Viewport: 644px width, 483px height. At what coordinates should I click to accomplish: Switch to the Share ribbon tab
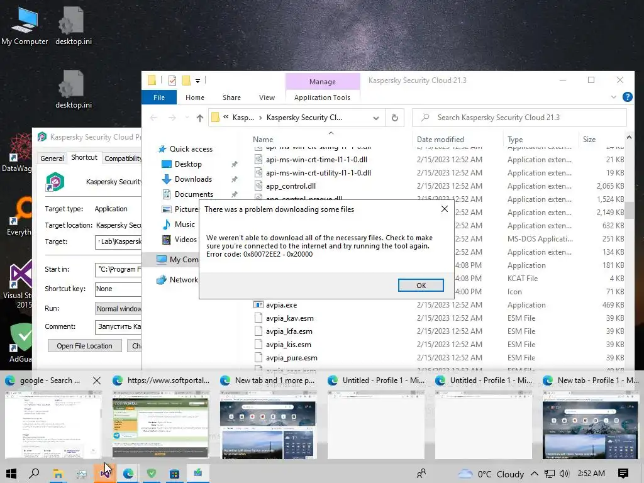231,97
